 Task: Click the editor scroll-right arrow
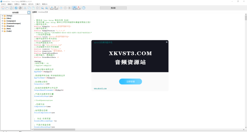(x=244, y=130)
